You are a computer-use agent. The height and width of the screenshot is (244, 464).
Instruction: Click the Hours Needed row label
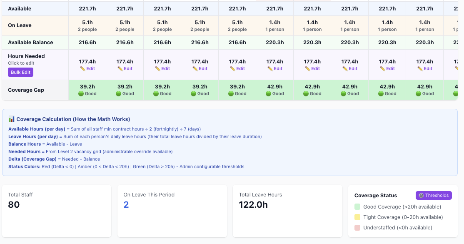(x=26, y=56)
